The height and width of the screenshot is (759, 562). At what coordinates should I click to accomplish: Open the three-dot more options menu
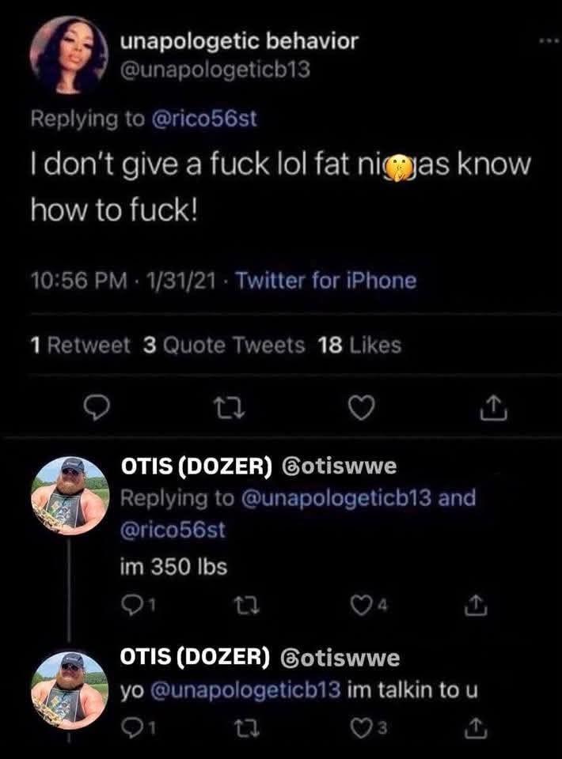click(x=549, y=42)
